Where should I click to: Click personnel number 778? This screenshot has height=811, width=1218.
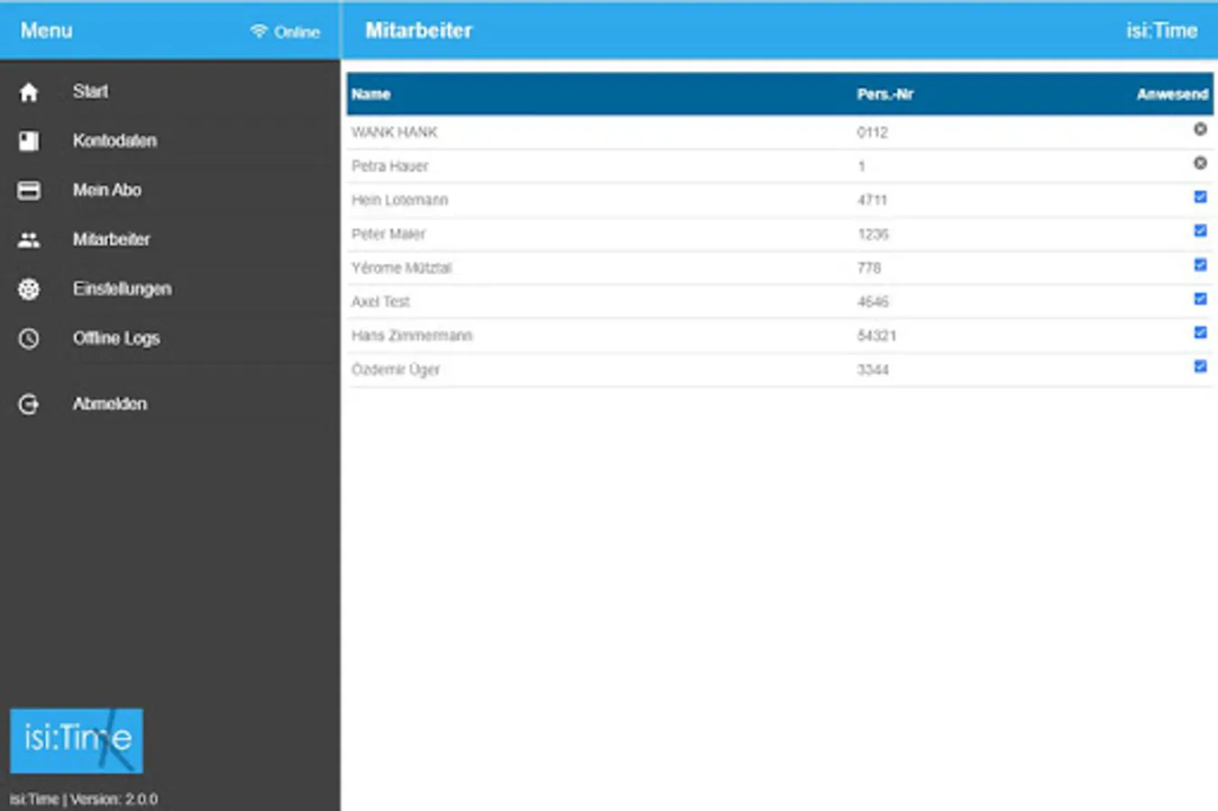click(x=869, y=268)
